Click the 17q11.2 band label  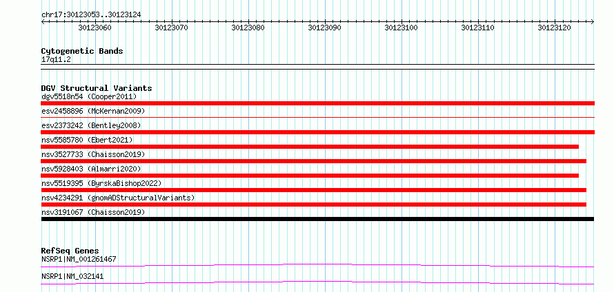coord(56,60)
